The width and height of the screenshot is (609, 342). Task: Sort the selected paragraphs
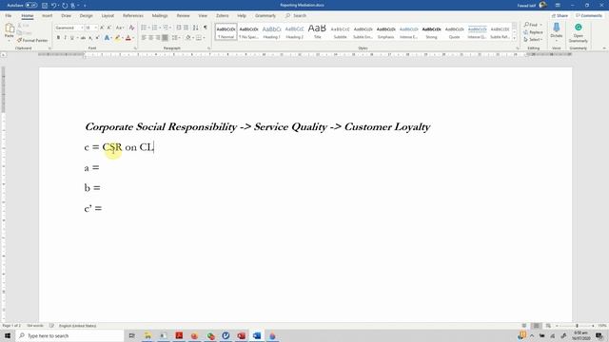point(195,28)
